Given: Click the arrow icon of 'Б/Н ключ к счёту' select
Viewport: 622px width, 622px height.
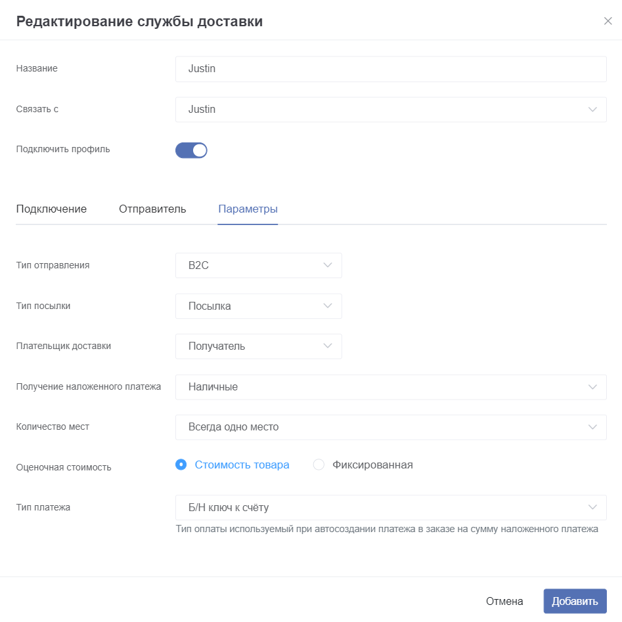Looking at the screenshot, I should [x=592, y=507].
